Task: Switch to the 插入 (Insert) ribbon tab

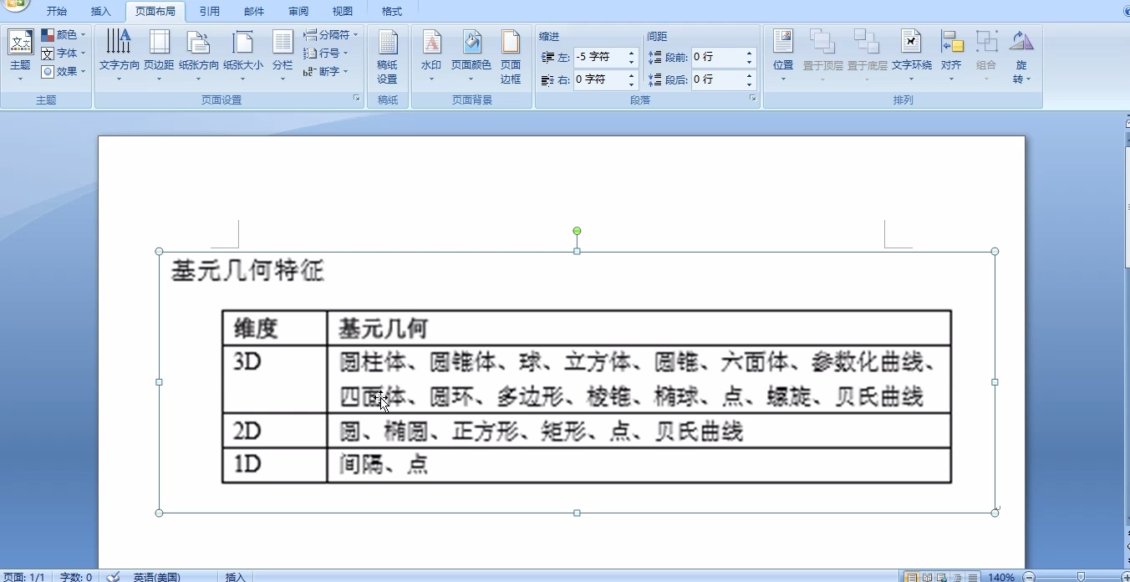Action: (x=100, y=11)
